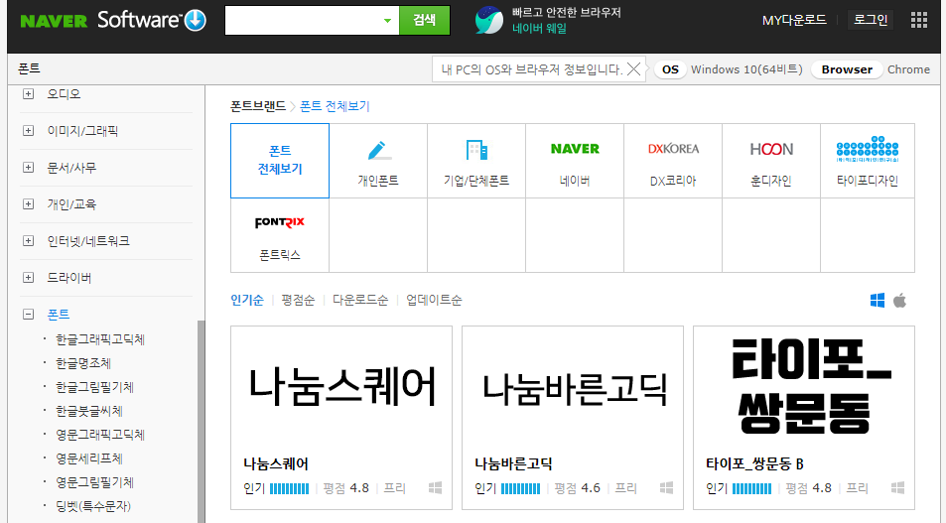Select the 기업/단체폰트 building icon category
This screenshot has height=523, width=946.
(x=476, y=151)
